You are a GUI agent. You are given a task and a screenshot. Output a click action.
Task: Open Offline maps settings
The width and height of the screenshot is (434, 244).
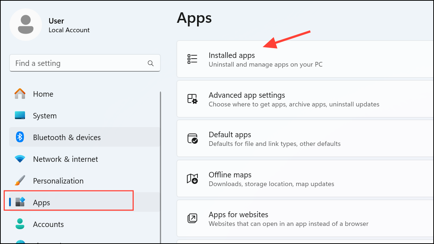tap(305, 179)
